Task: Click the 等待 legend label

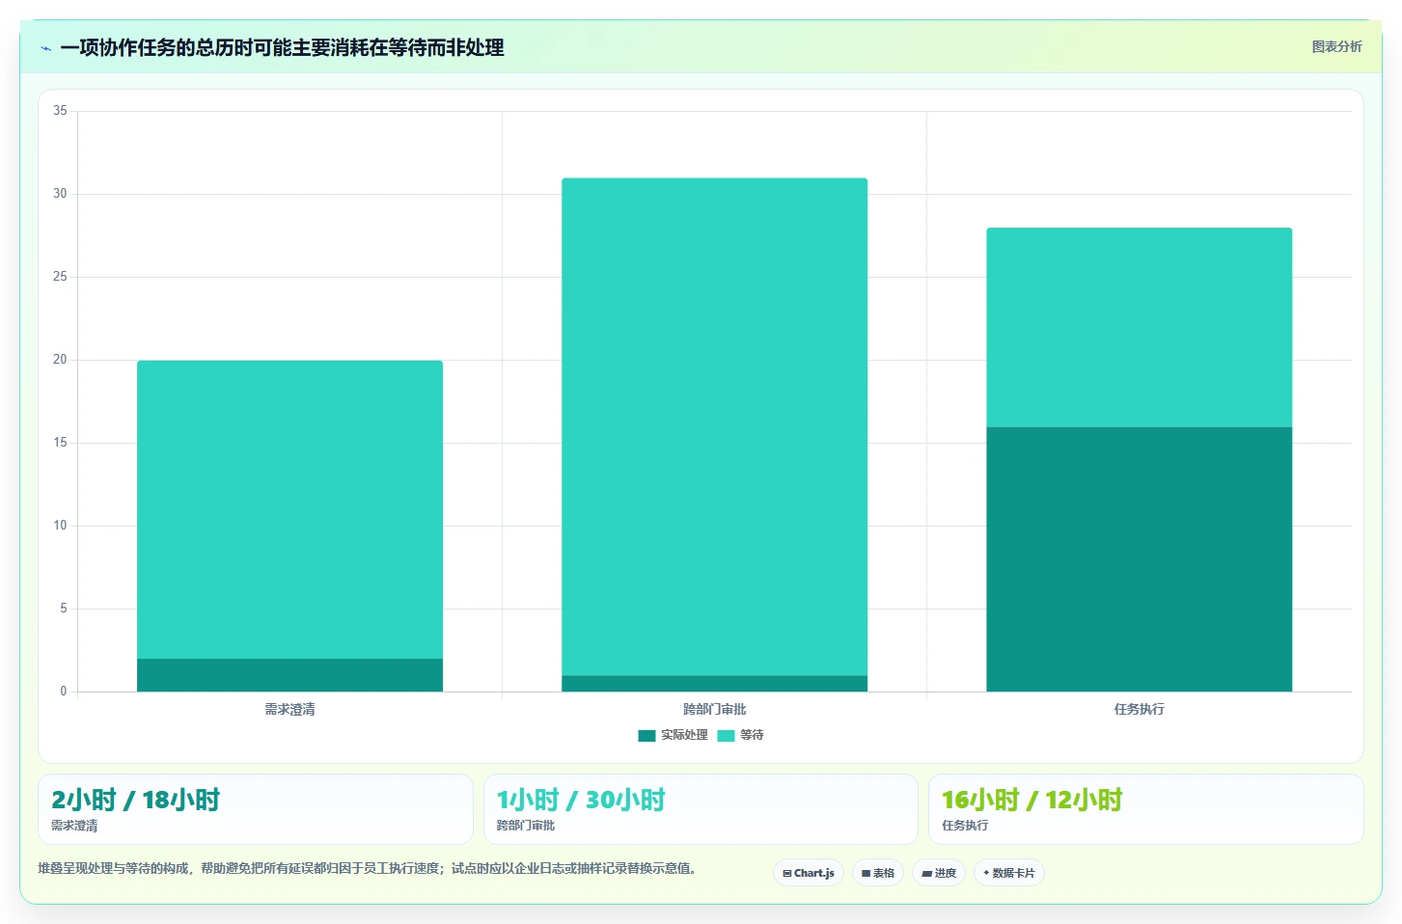Action: click(x=752, y=735)
